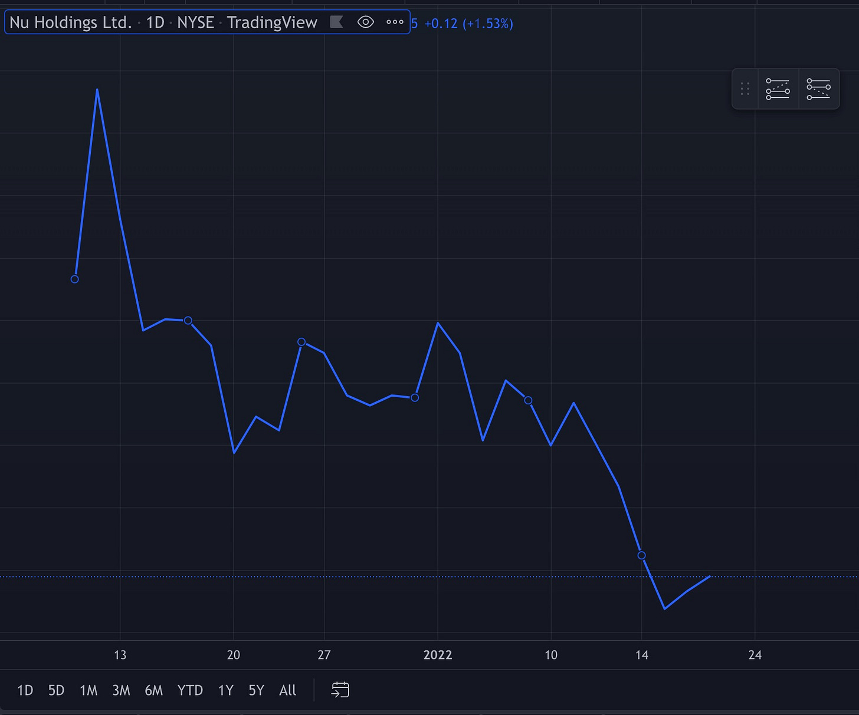Open the three-dot More menu in legend
This screenshot has height=715, width=859.
click(395, 22)
